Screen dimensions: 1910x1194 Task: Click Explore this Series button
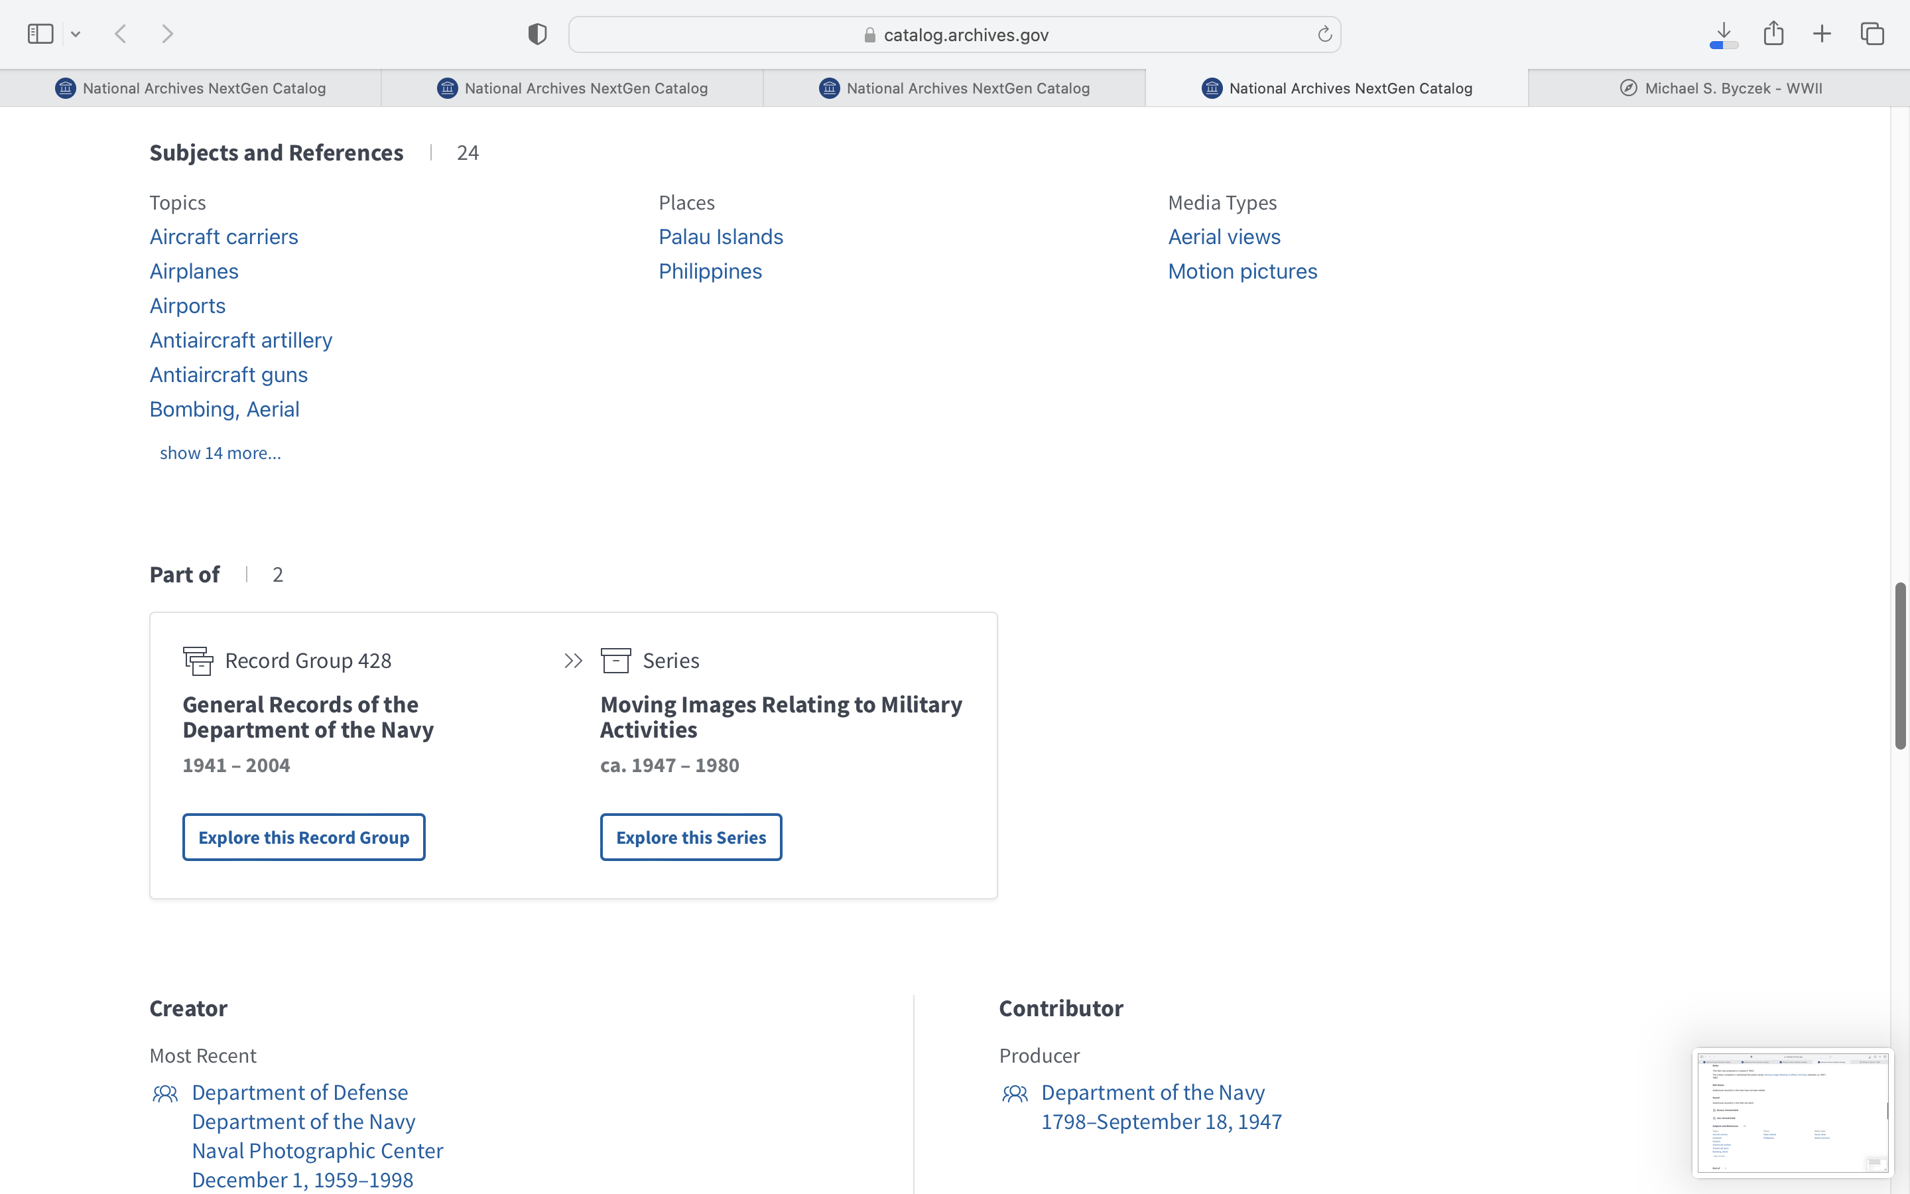[690, 837]
